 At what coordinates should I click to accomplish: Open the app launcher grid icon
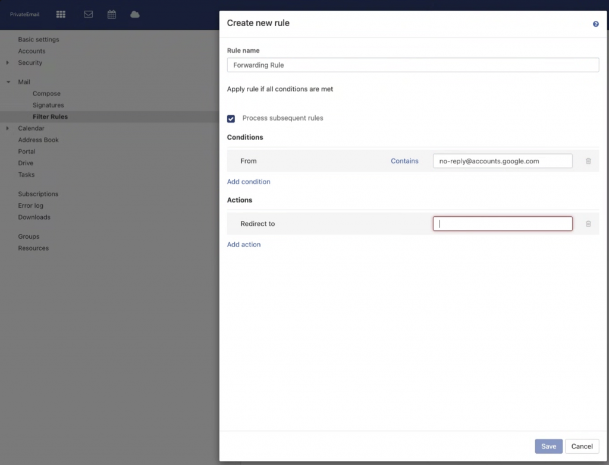pos(61,14)
